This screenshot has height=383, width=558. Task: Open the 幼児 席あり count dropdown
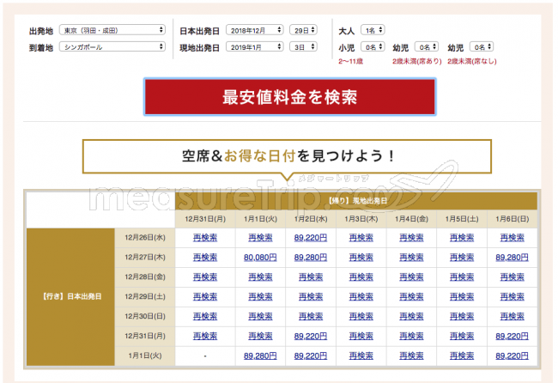click(x=427, y=46)
